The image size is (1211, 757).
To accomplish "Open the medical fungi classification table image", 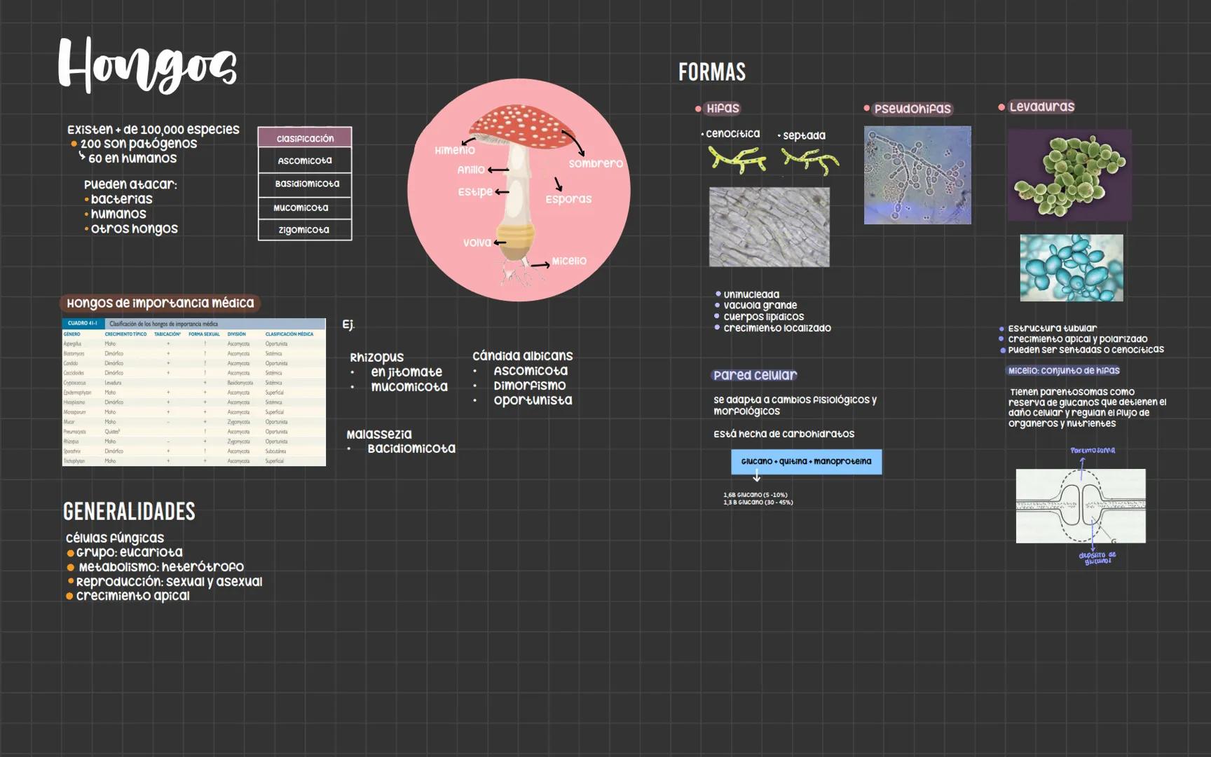I will click(193, 392).
